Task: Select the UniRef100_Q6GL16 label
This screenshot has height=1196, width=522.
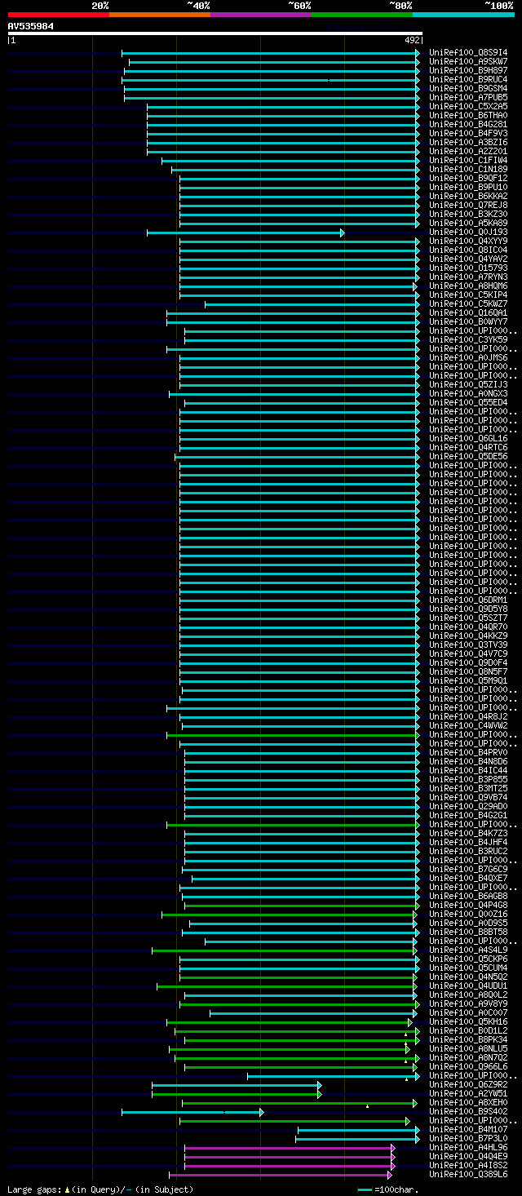Action: [468, 438]
